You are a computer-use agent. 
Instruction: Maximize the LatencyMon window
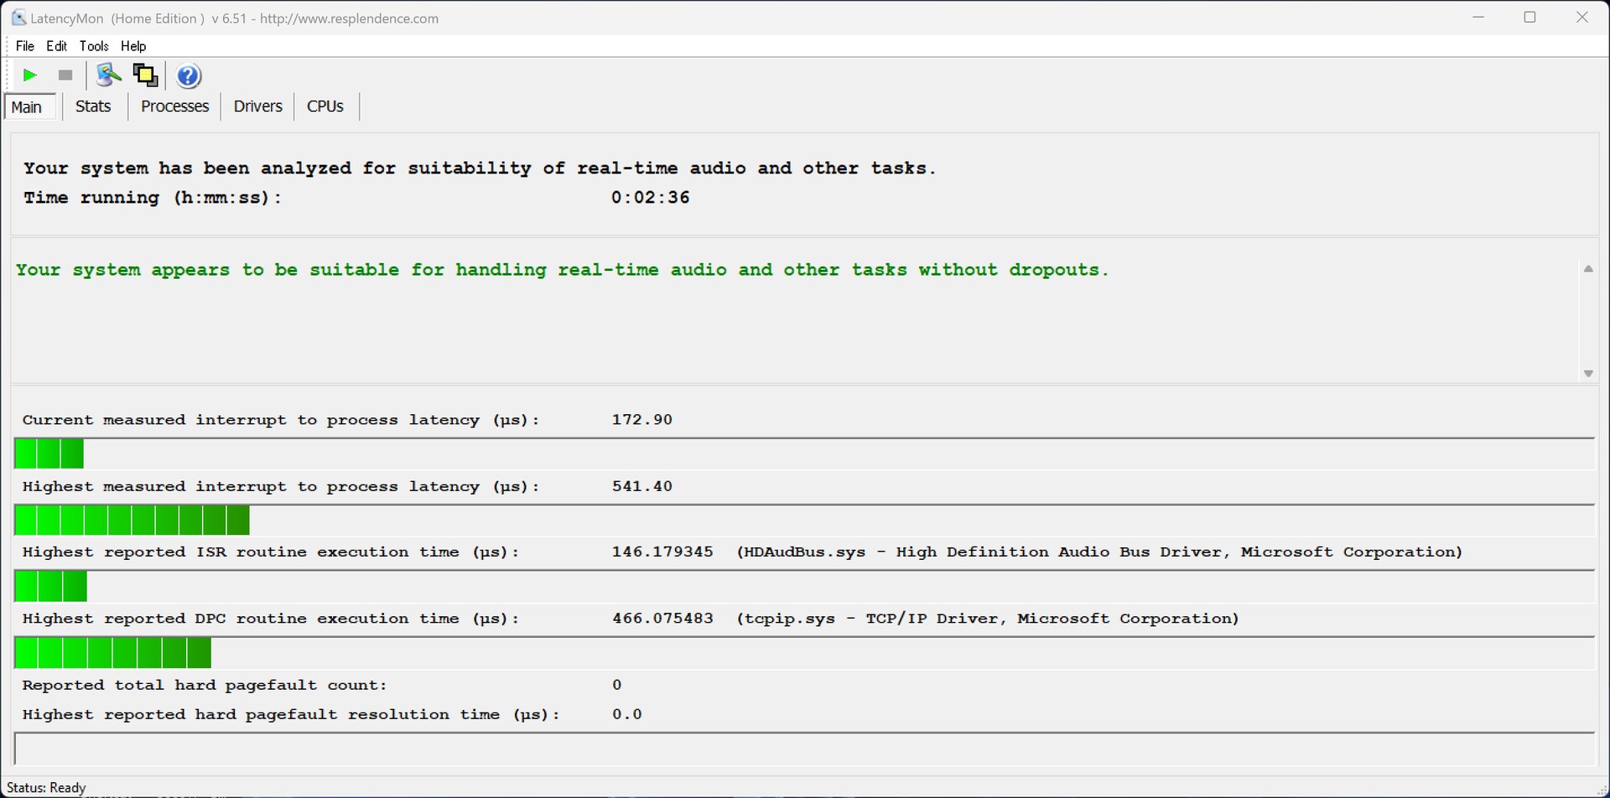click(1529, 18)
